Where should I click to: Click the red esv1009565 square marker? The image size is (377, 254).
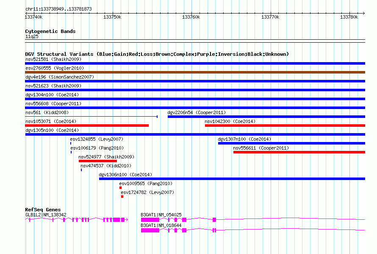120,188
